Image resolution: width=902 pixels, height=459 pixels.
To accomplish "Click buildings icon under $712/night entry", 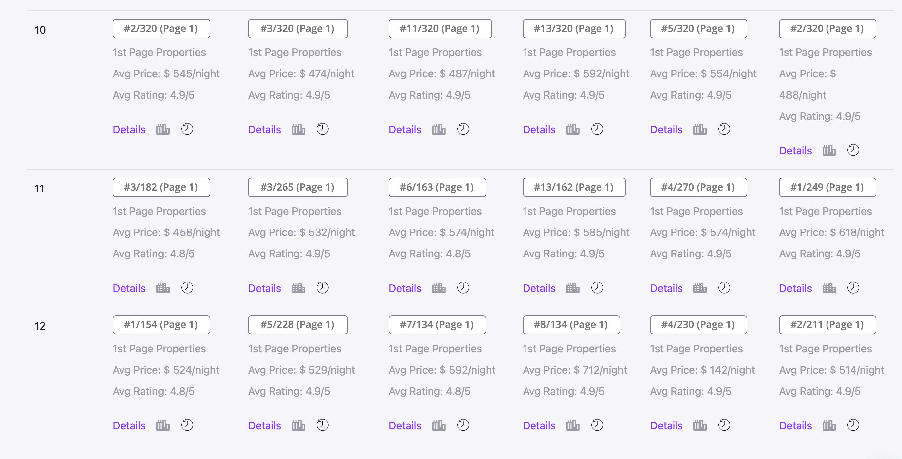I will [573, 425].
